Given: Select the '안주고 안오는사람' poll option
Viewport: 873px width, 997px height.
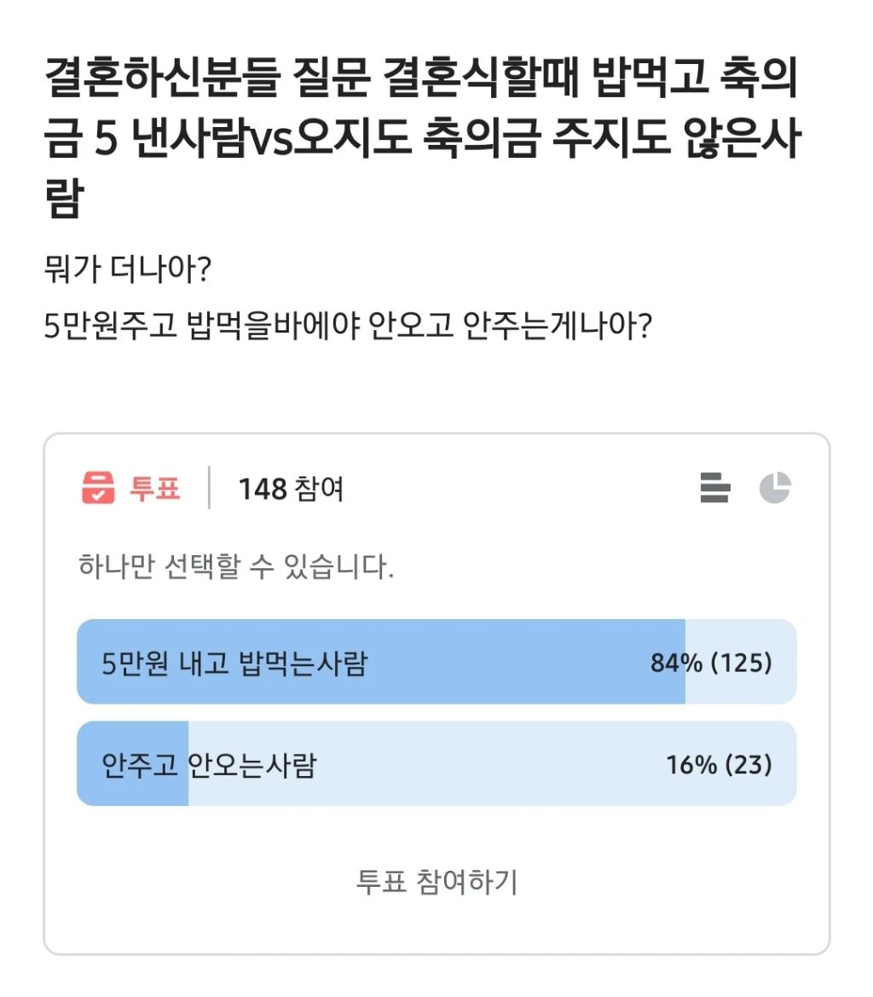Looking at the screenshot, I should click(x=209, y=764).
